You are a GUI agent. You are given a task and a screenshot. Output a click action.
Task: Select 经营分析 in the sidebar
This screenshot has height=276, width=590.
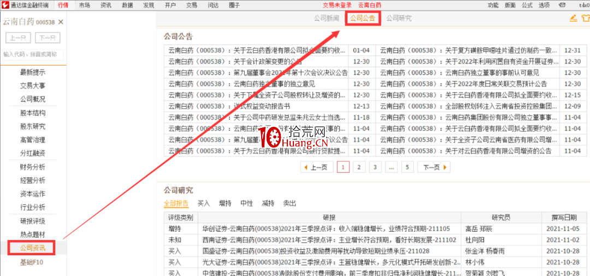point(33,180)
